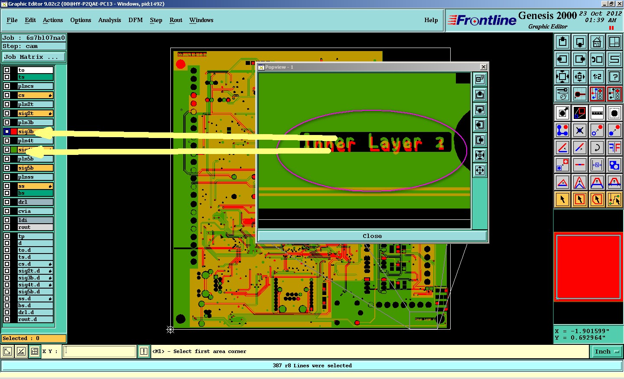The width and height of the screenshot is (624, 379).
Task: Select the plnss layer name
Action: point(36,177)
